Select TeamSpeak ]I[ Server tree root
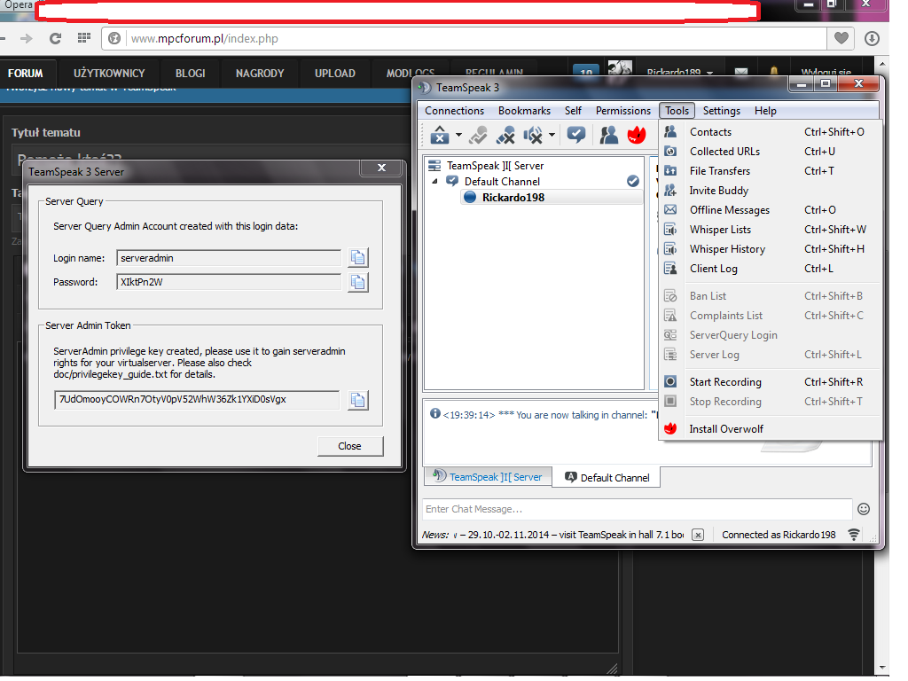This screenshot has height=681, width=908. pos(495,166)
